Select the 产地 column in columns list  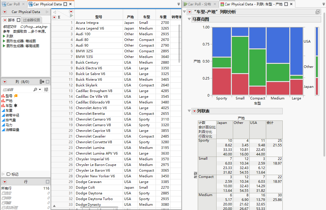click(x=9, y=101)
